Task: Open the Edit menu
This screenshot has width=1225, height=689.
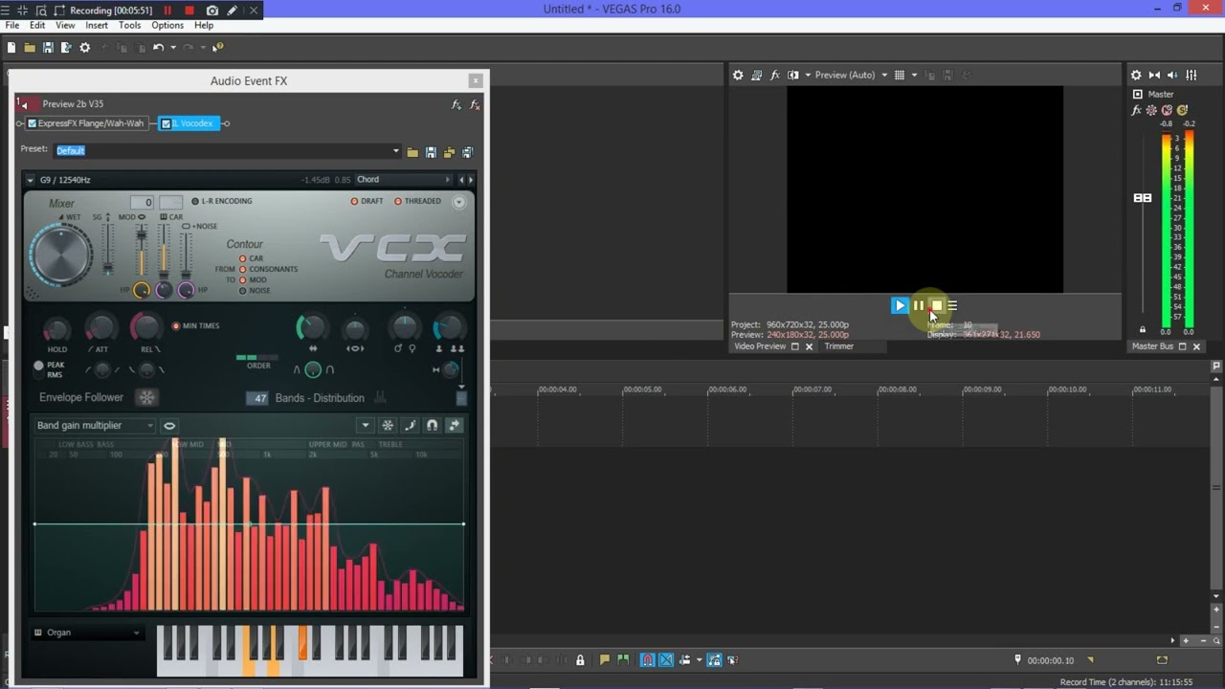Action: 37,26
